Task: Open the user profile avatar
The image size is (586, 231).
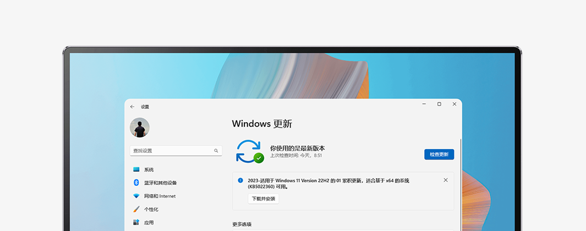Action: [x=140, y=128]
